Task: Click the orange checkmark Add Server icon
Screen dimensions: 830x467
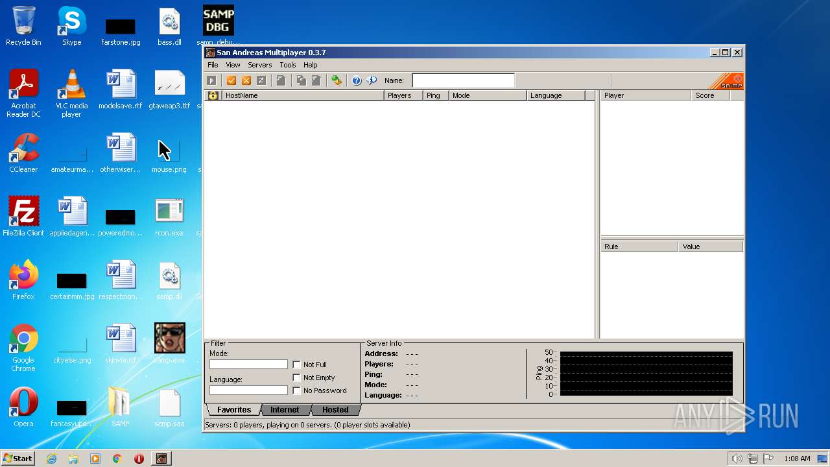Action: click(x=231, y=80)
